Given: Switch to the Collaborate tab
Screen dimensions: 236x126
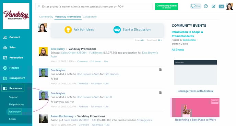Looking at the screenshot, I should 90,17.
